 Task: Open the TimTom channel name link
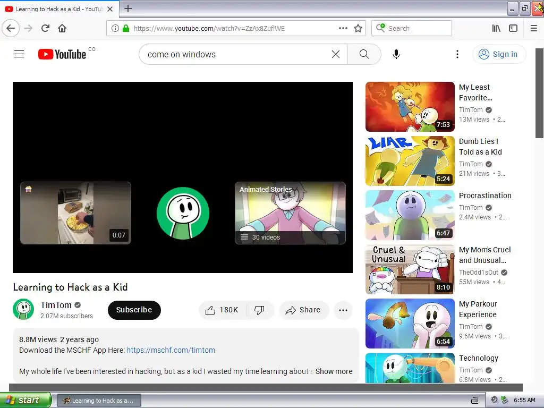(x=56, y=305)
